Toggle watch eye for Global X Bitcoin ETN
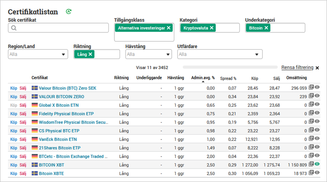The width and height of the screenshot is (327, 182). (317, 104)
